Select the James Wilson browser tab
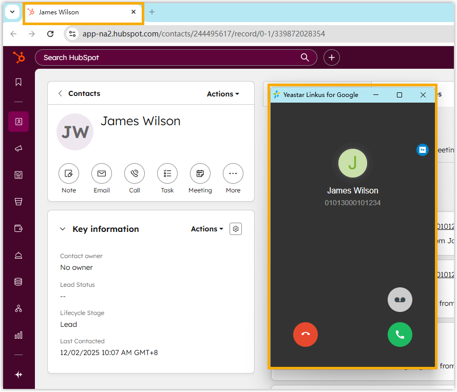This screenshot has height=392, width=457. pos(82,12)
